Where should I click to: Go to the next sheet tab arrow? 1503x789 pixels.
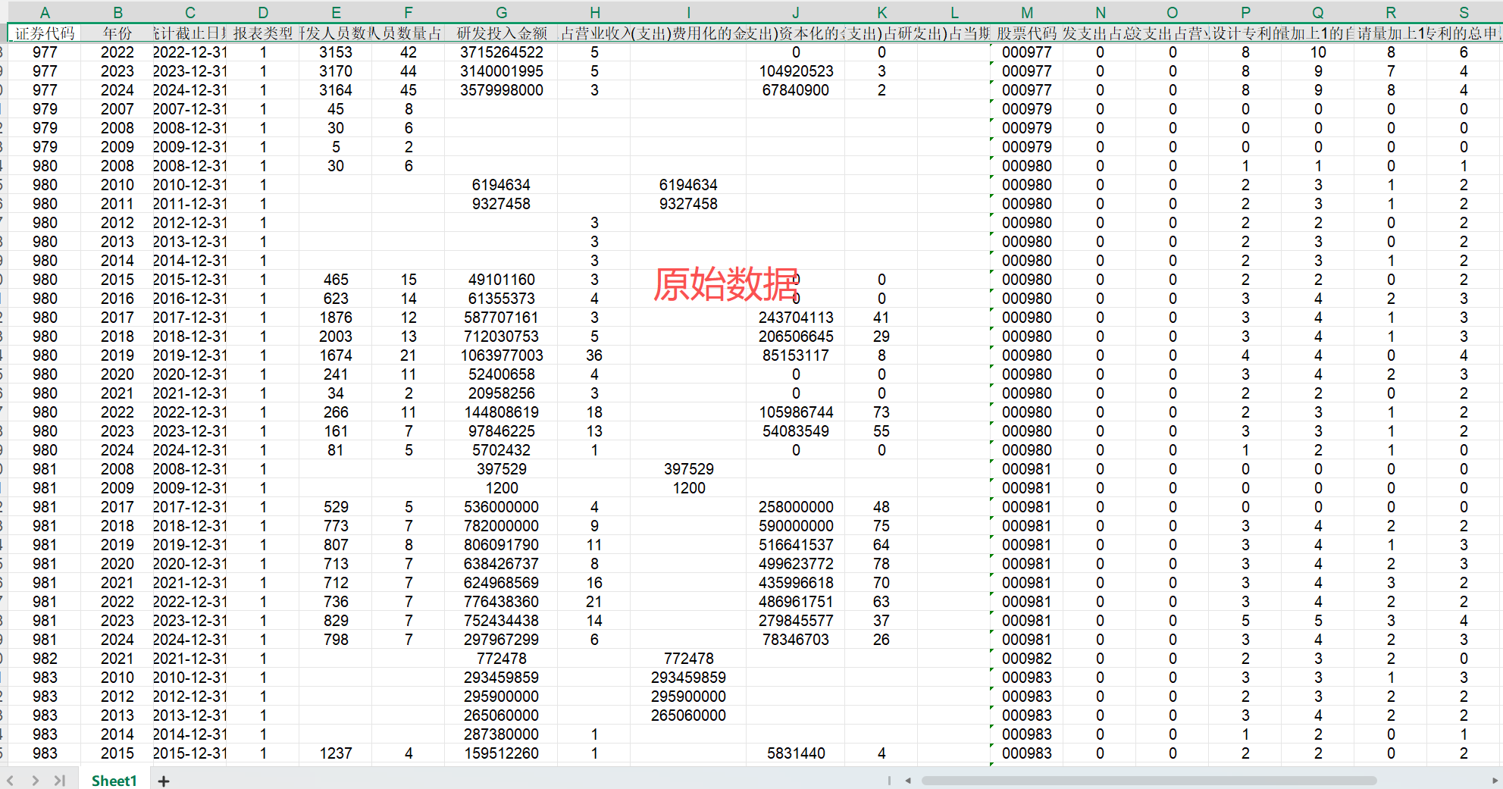35,781
